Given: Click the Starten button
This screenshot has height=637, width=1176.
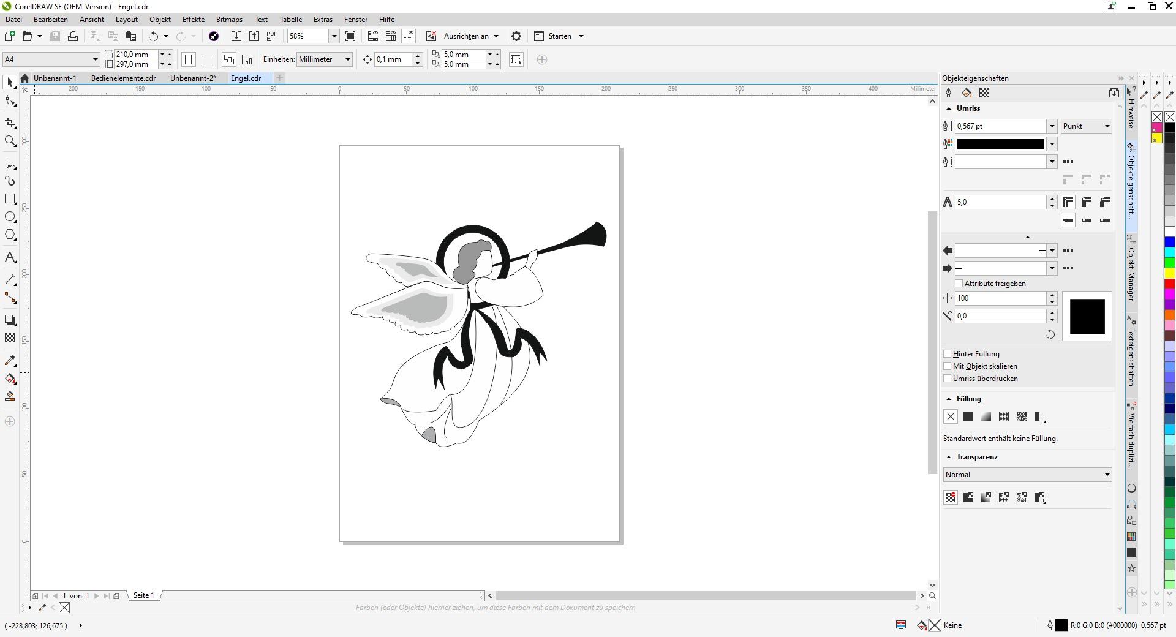Looking at the screenshot, I should (559, 36).
